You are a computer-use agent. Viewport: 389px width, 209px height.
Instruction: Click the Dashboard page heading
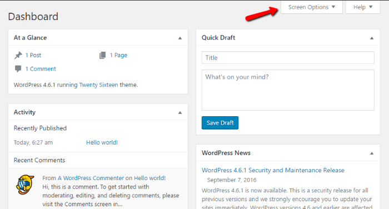point(33,17)
